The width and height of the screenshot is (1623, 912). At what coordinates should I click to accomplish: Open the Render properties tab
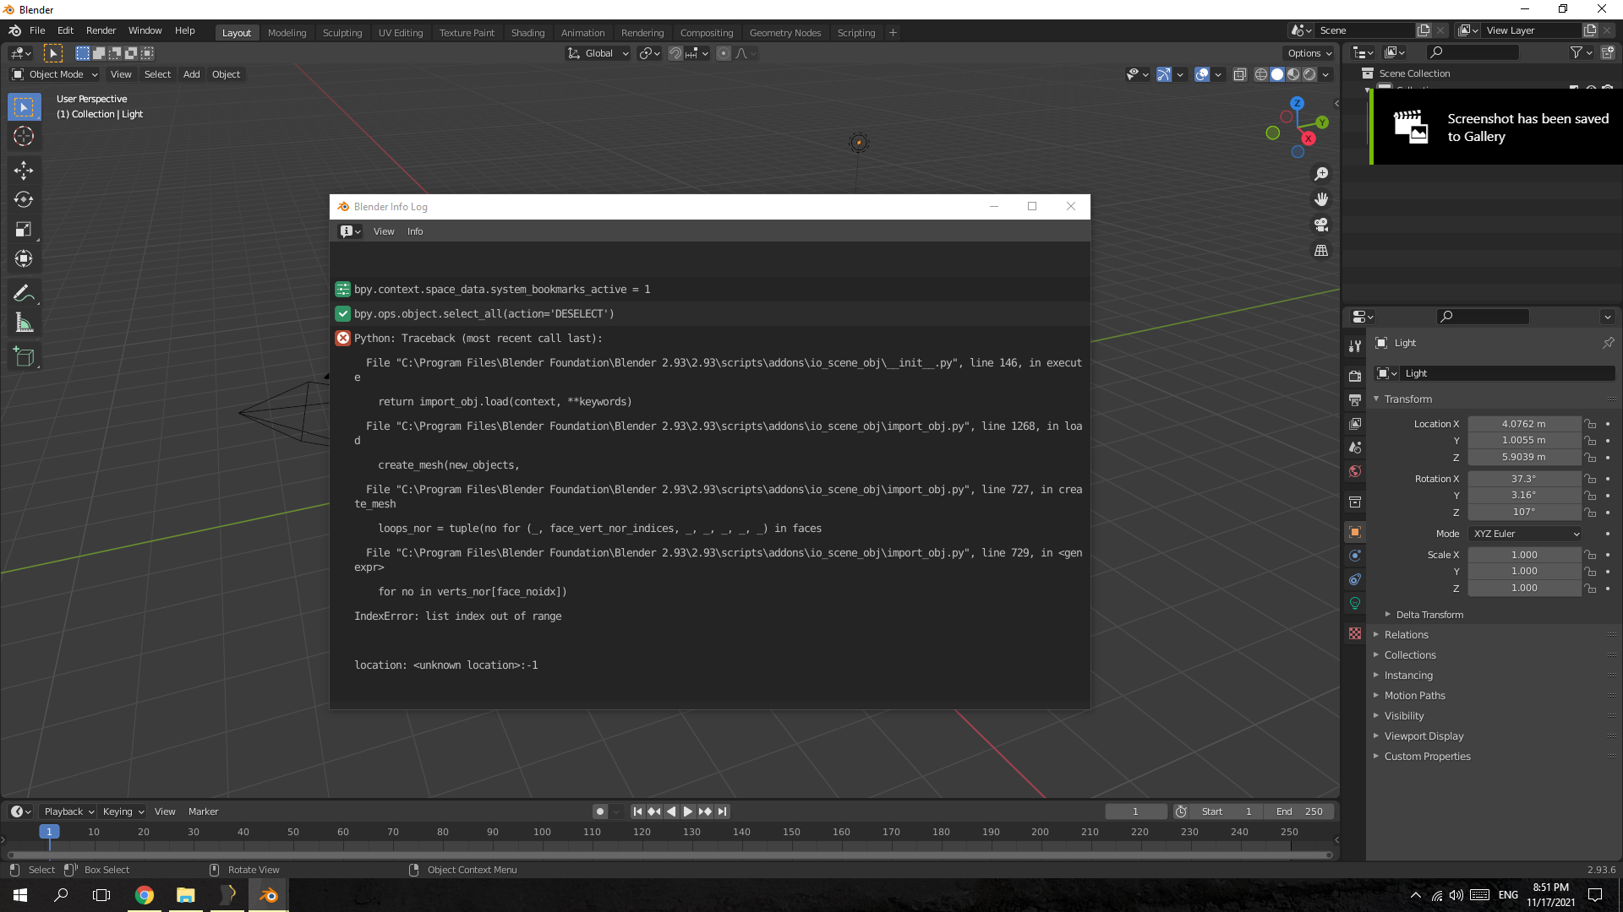coord(1355,376)
